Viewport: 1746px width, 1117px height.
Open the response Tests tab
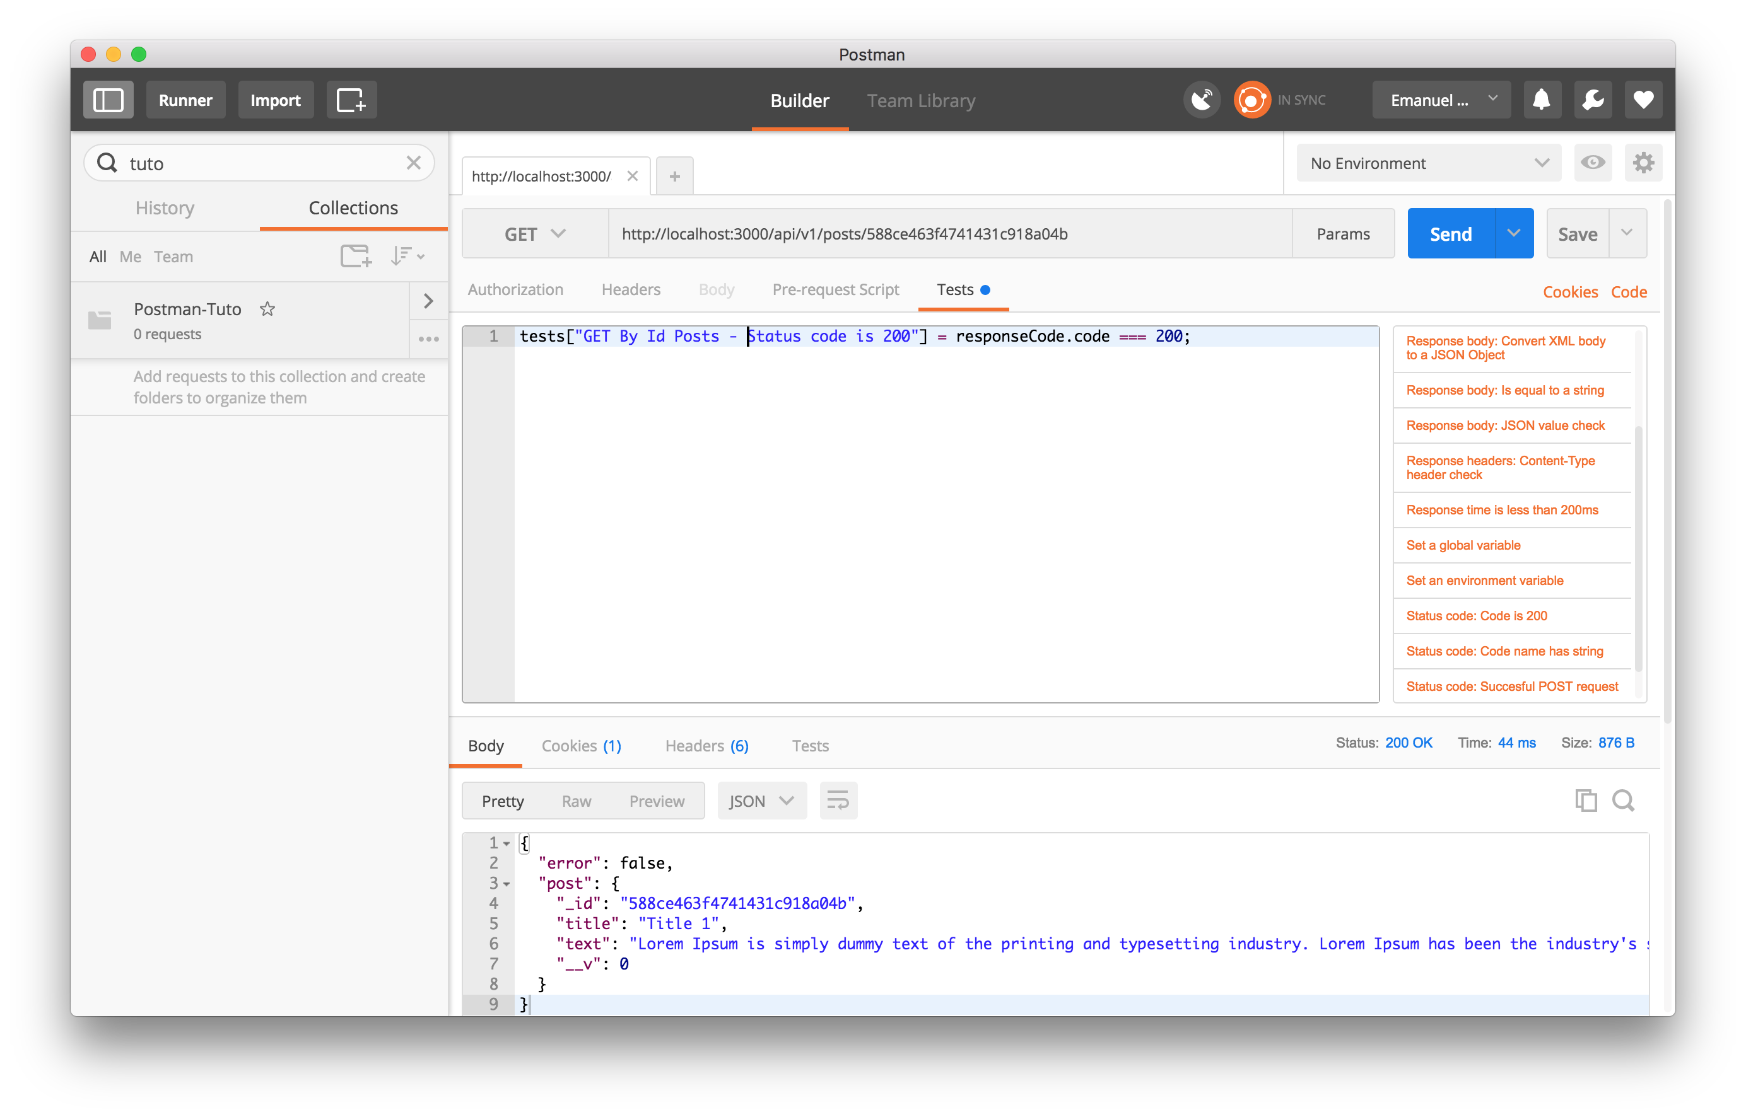[810, 746]
